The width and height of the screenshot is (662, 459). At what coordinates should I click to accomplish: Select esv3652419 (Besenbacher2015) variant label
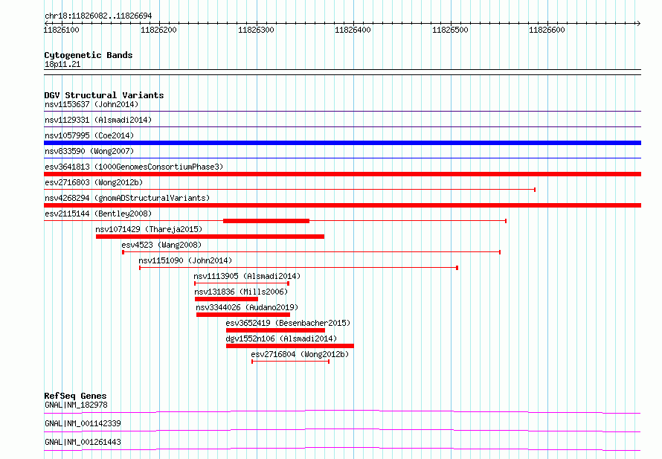[x=288, y=323]
